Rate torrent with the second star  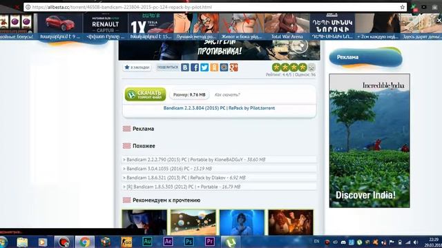(285, 68)
